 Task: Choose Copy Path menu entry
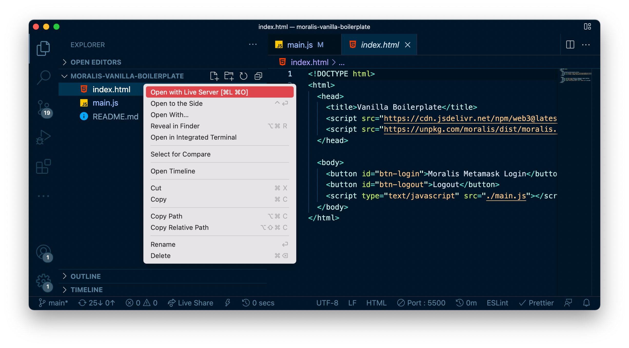point(220,216)
